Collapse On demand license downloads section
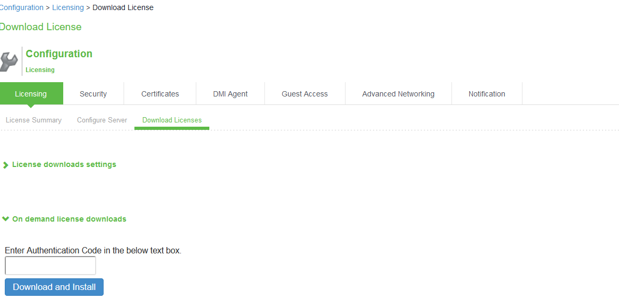The image size is (619, 308). [69, 219]
